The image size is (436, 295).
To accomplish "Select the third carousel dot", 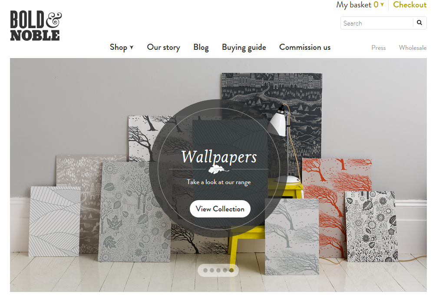I will 218,270.
